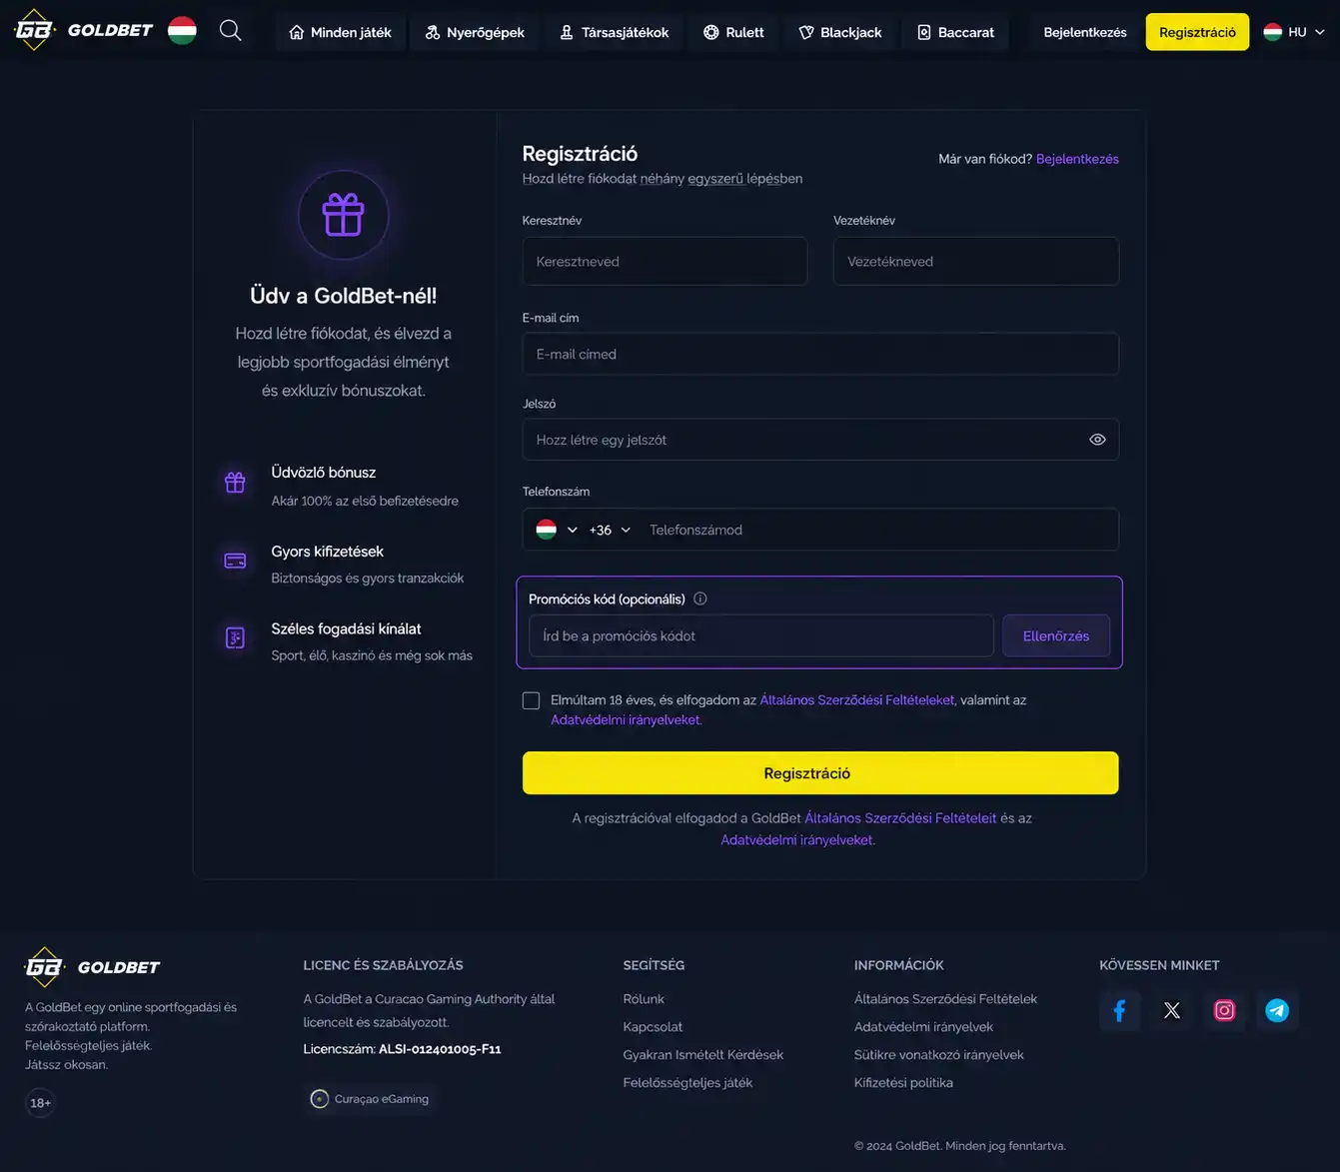Click the Hungarian flag next to the logo
Screen dimensions: 1340x1172
[x=182, y=30]
